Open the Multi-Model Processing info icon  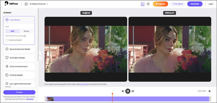[x=25, y=36]
